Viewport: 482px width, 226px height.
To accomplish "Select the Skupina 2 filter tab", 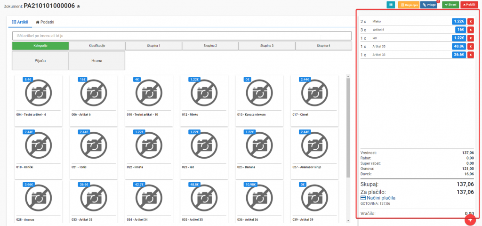I will [210, 46].
